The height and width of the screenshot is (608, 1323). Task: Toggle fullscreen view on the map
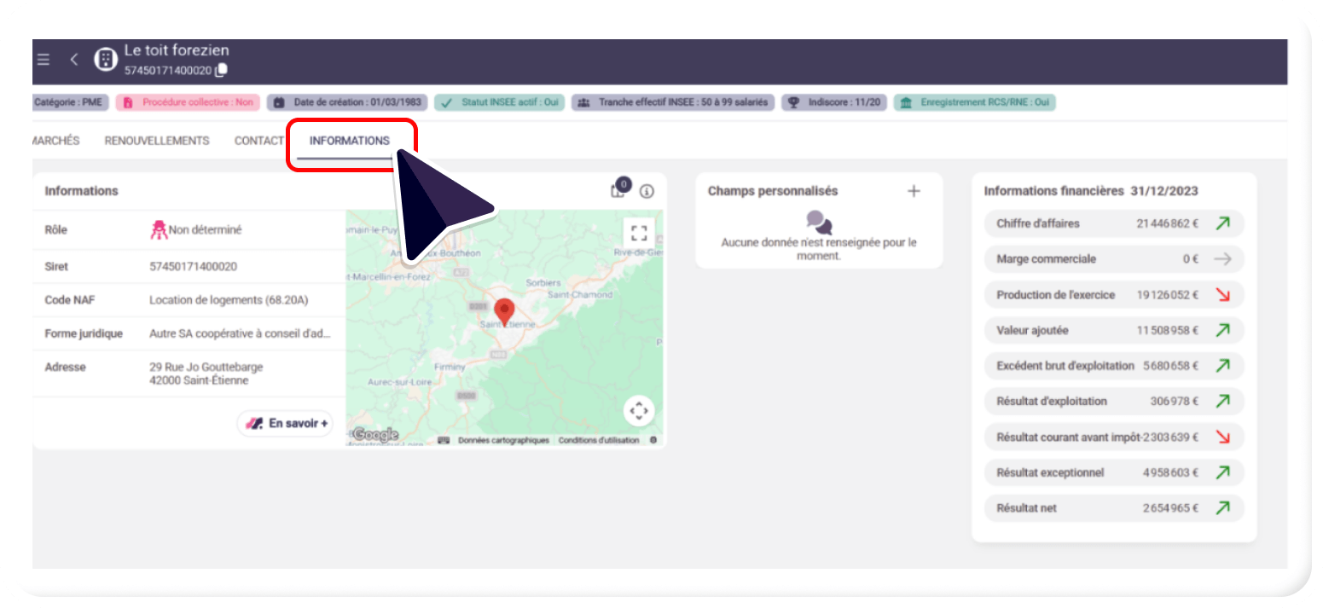pyautogui.click(x=639, y=233)
